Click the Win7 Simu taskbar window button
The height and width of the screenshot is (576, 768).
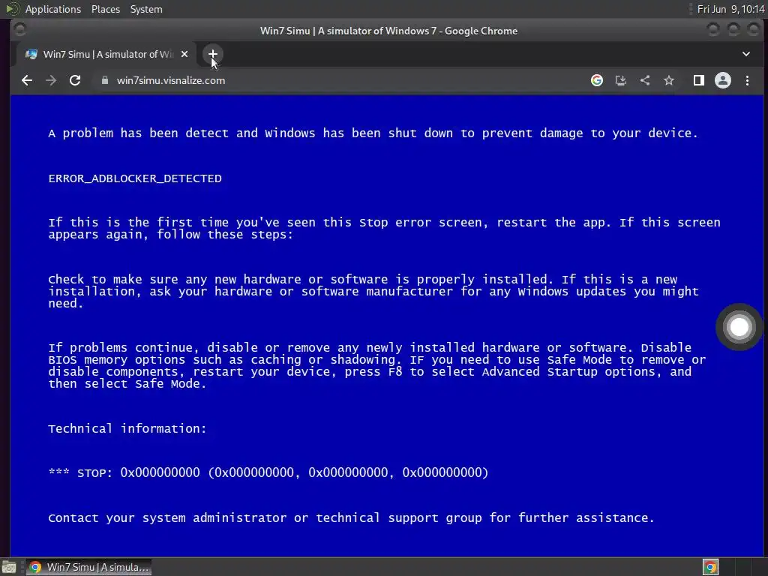[88, 567]
